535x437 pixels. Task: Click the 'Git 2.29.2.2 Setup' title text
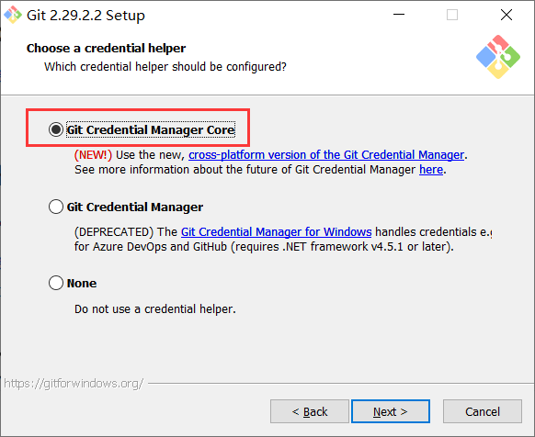click(85, 16)
